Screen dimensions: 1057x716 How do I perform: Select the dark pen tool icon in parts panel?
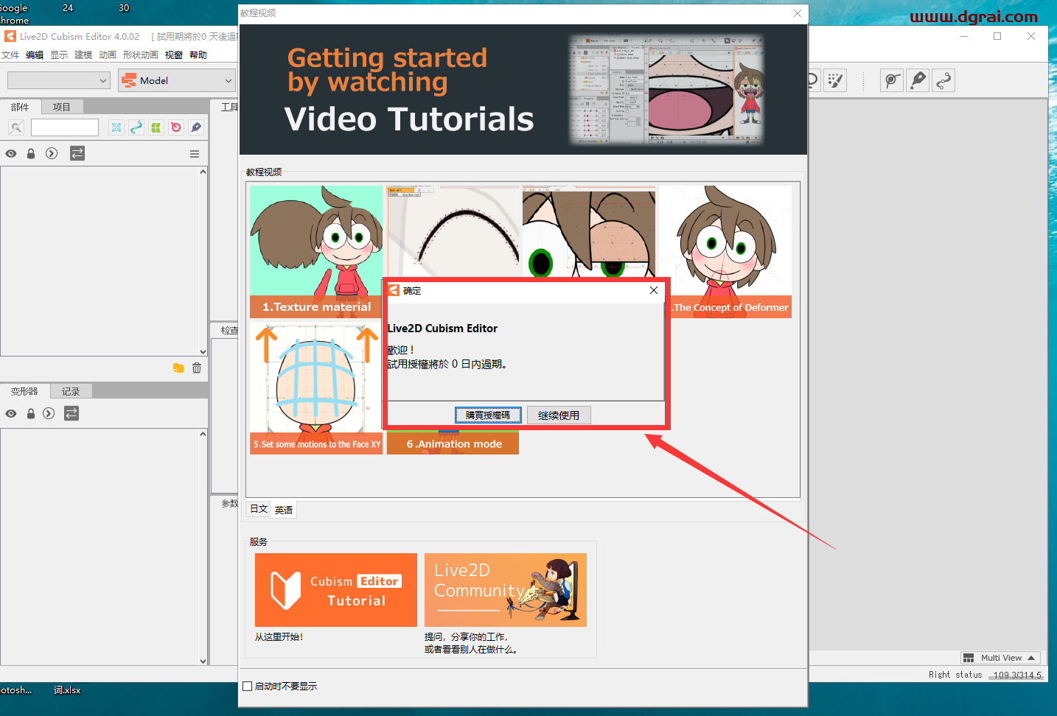195,127
